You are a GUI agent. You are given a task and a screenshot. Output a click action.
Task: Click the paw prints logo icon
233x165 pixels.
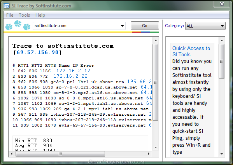point(18,25)
